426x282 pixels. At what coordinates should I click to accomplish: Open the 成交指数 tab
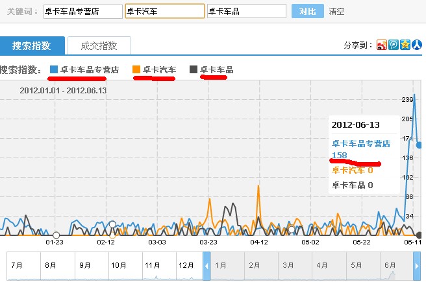coord(99,45)
